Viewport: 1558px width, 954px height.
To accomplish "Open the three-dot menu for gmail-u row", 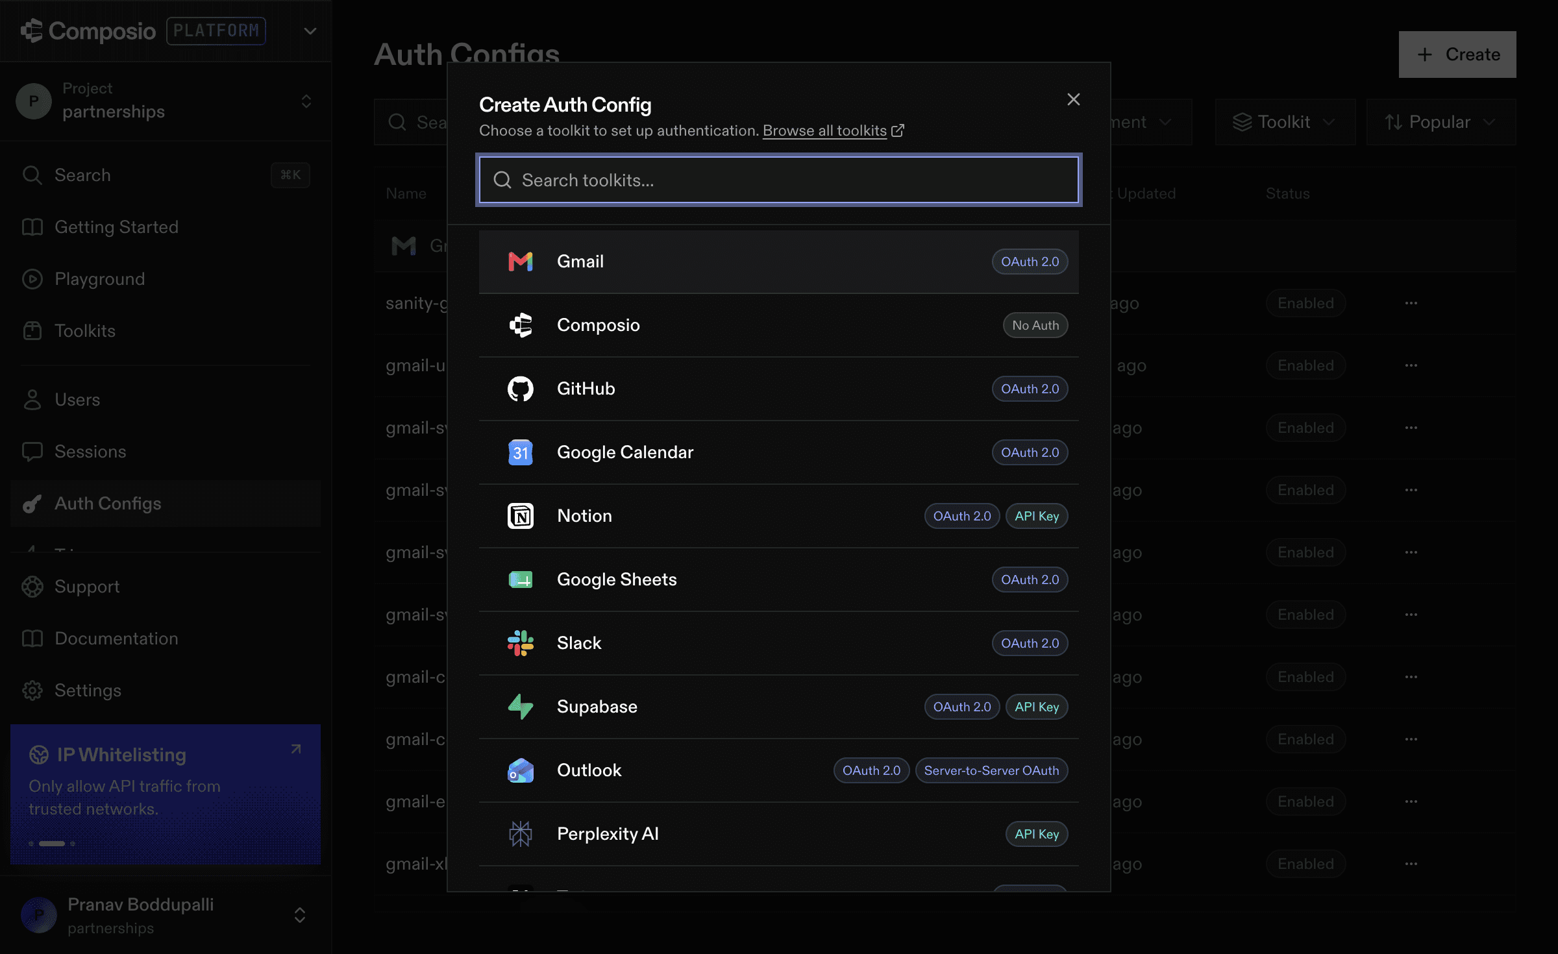I will [x=1411, y=365].
